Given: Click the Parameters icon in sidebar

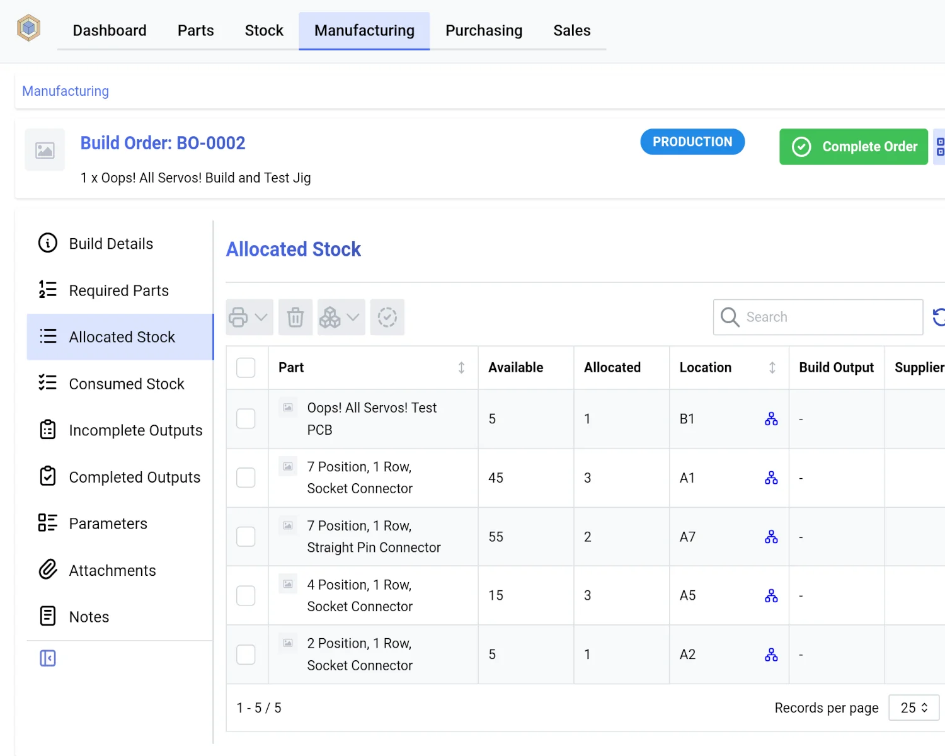Looking at the screenshot, I should point(48,522).
